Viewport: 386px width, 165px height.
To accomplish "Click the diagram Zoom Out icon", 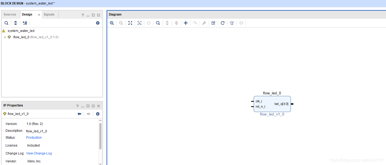I will pos(121,23).
